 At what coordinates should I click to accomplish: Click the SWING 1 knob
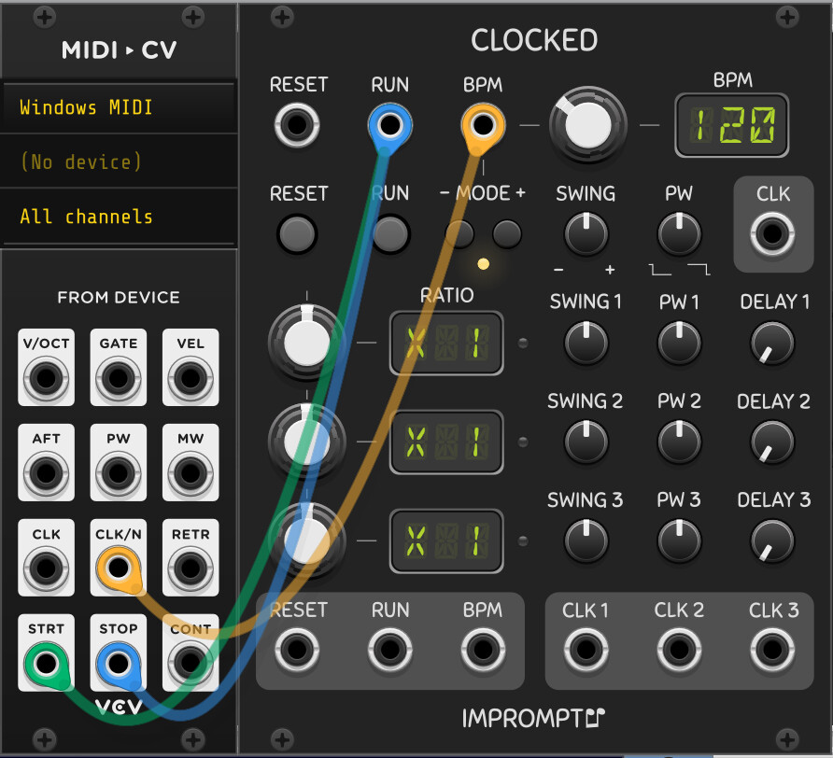click(x=586, y=344)
